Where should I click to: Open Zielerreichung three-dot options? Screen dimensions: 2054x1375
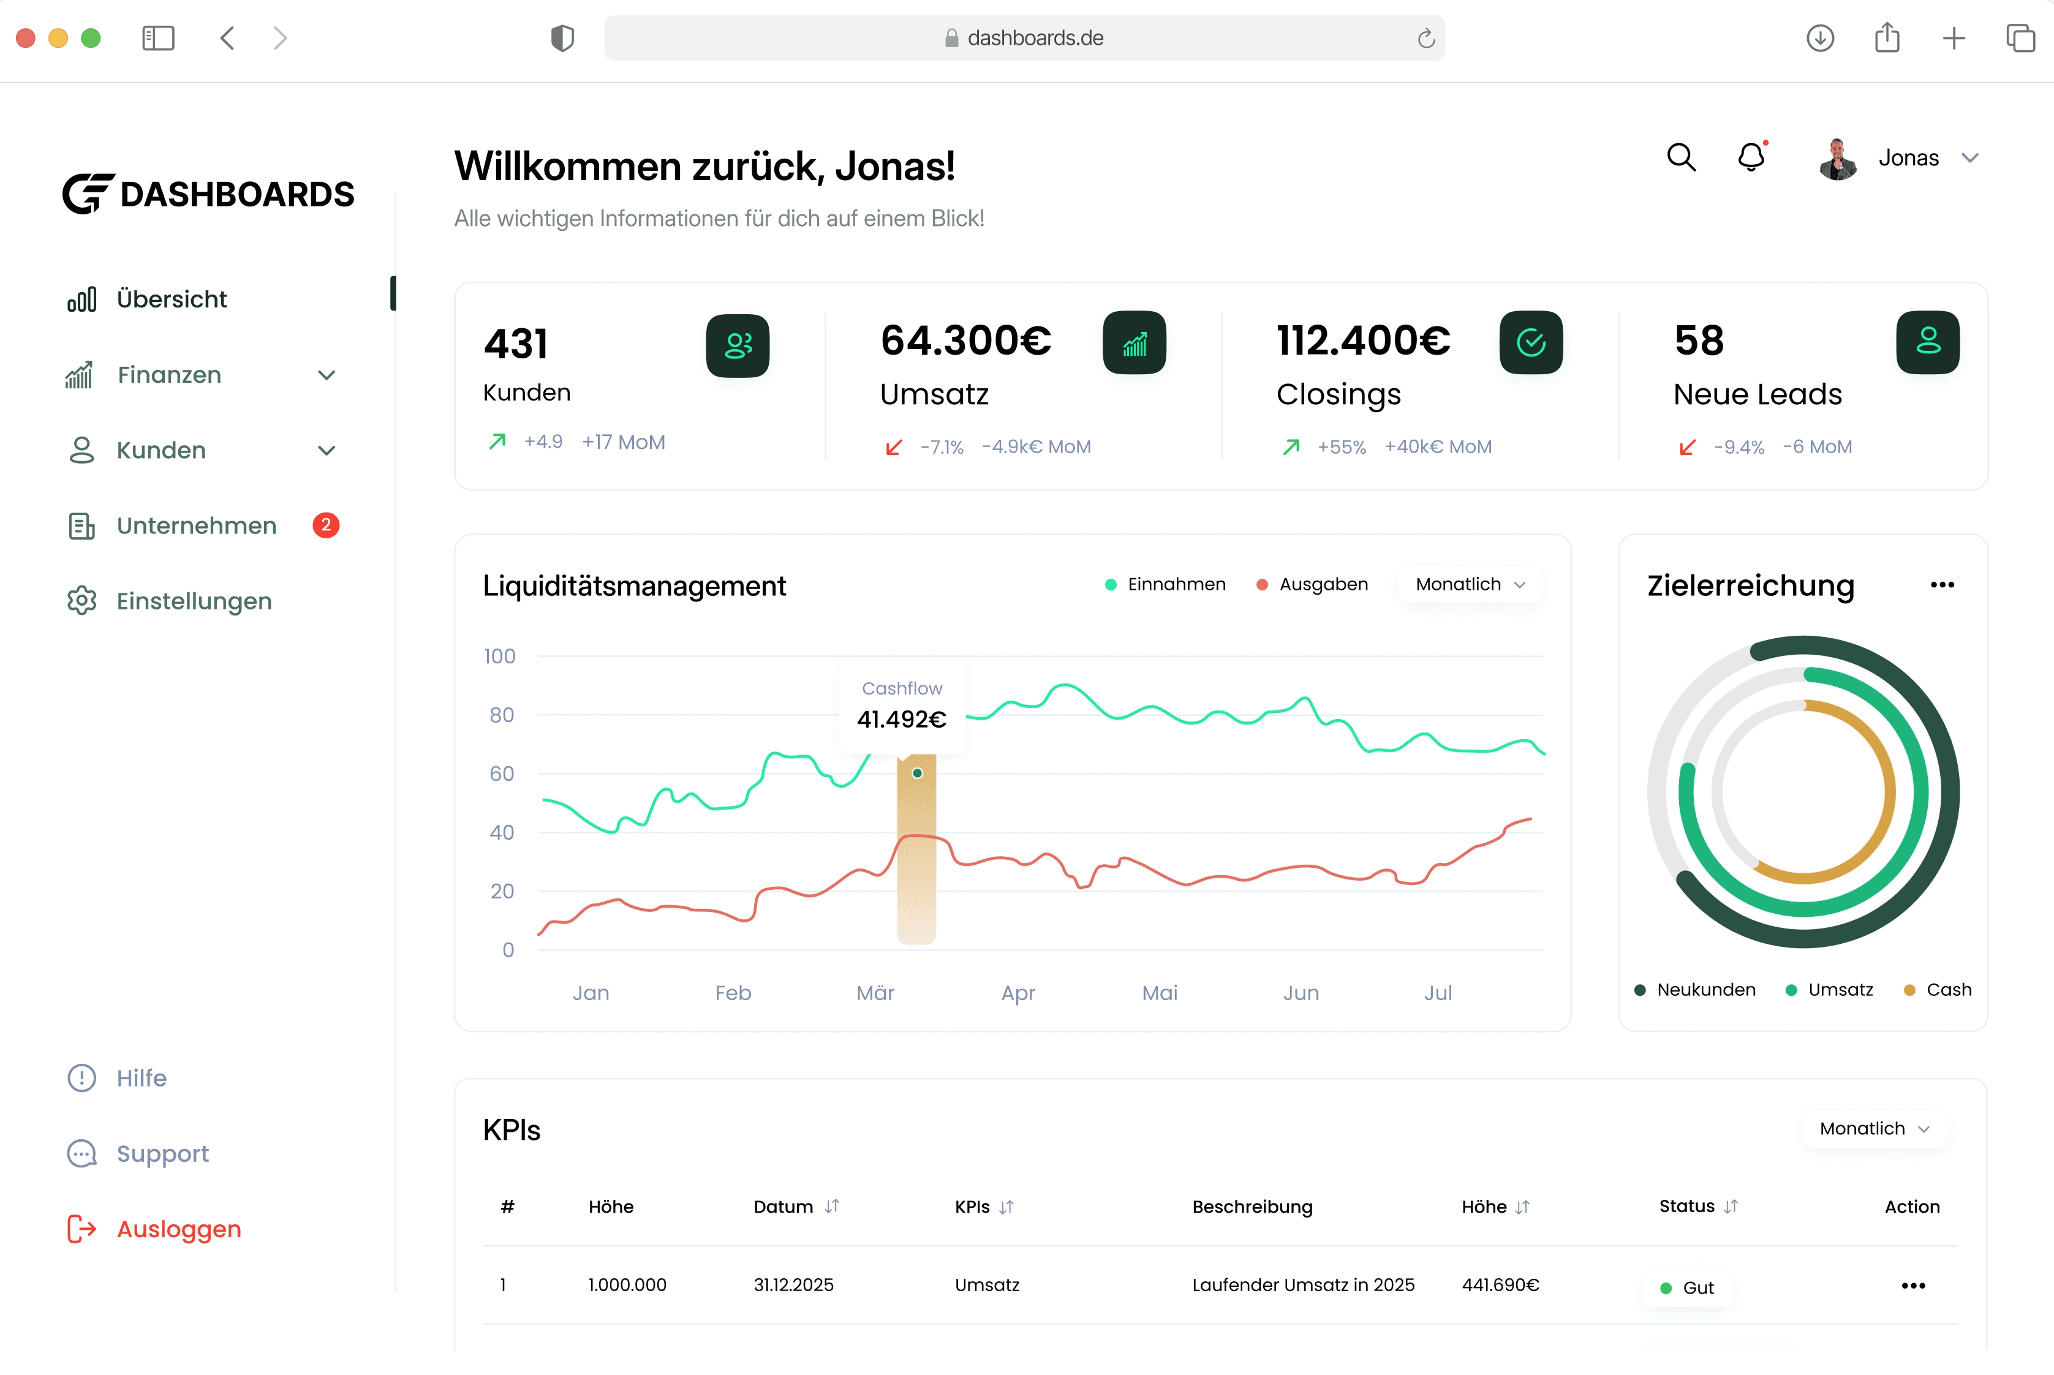pyautogui.click(x=1942, y=585)
